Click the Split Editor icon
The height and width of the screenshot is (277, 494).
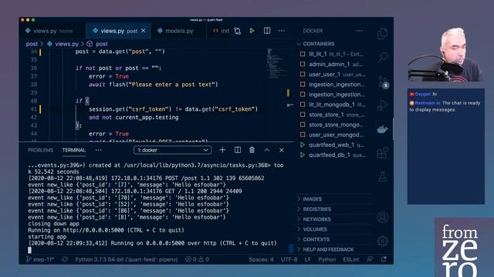pos(267,31)
